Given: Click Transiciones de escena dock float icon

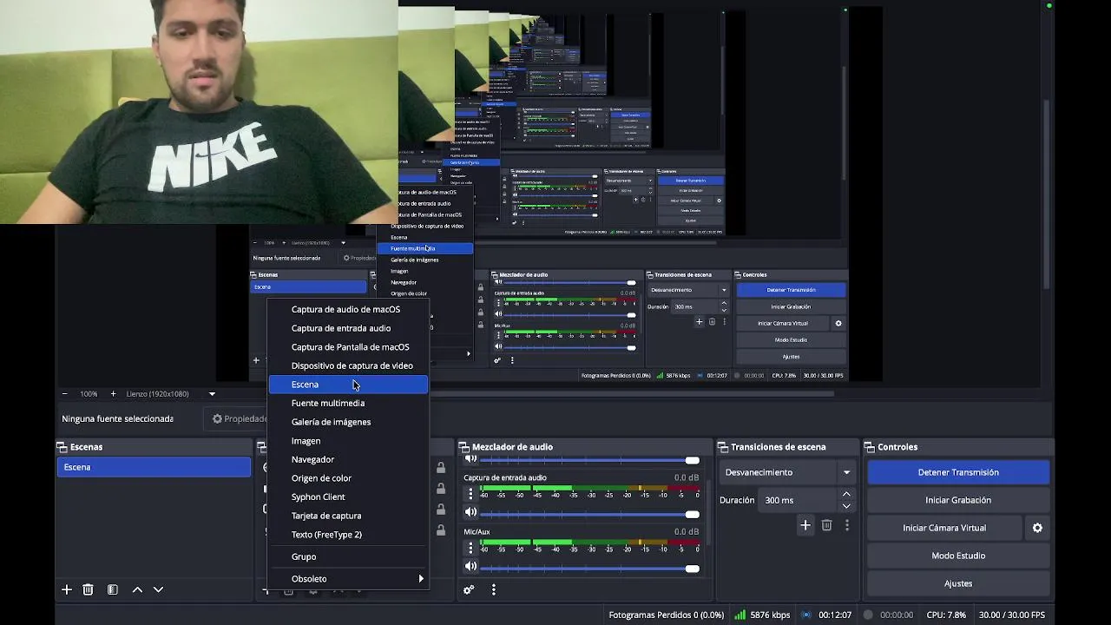Looking at the screenshot, I should click(x=722, y=447).
